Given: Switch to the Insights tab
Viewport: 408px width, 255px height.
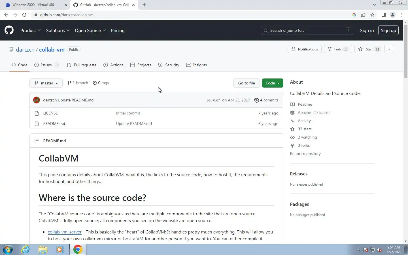Looking at the screenshot, I should pos(196,65).
